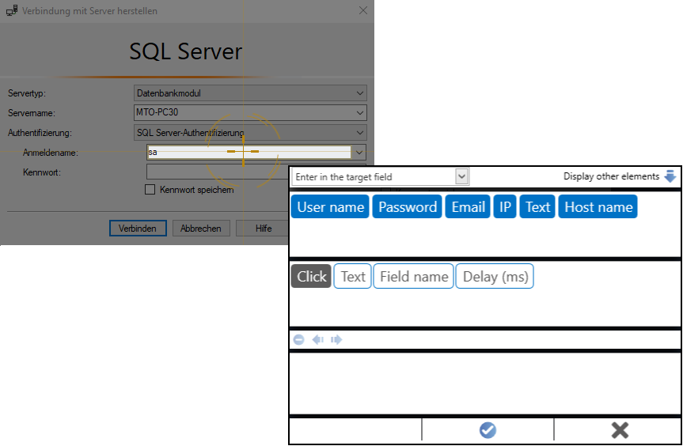Select the Field name action button
Image resolution: width=683 pixels, height=446 pixels.
pyautogui.click(x=414, y=276)
